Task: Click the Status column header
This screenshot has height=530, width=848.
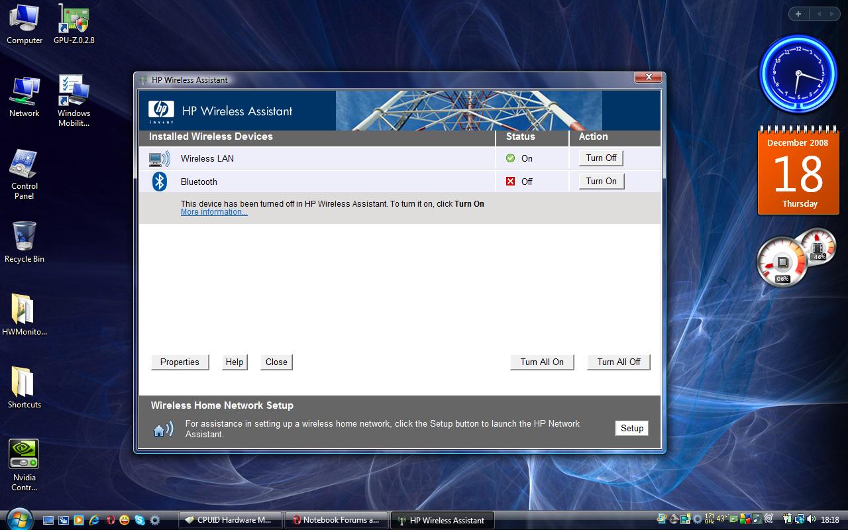Action: pyautogui.click(x=521, y=136)
